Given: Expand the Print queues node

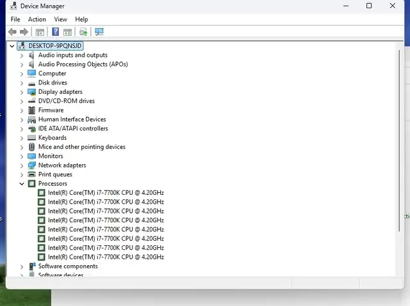Looking at the screenshot, I should [x=22, y=175].
